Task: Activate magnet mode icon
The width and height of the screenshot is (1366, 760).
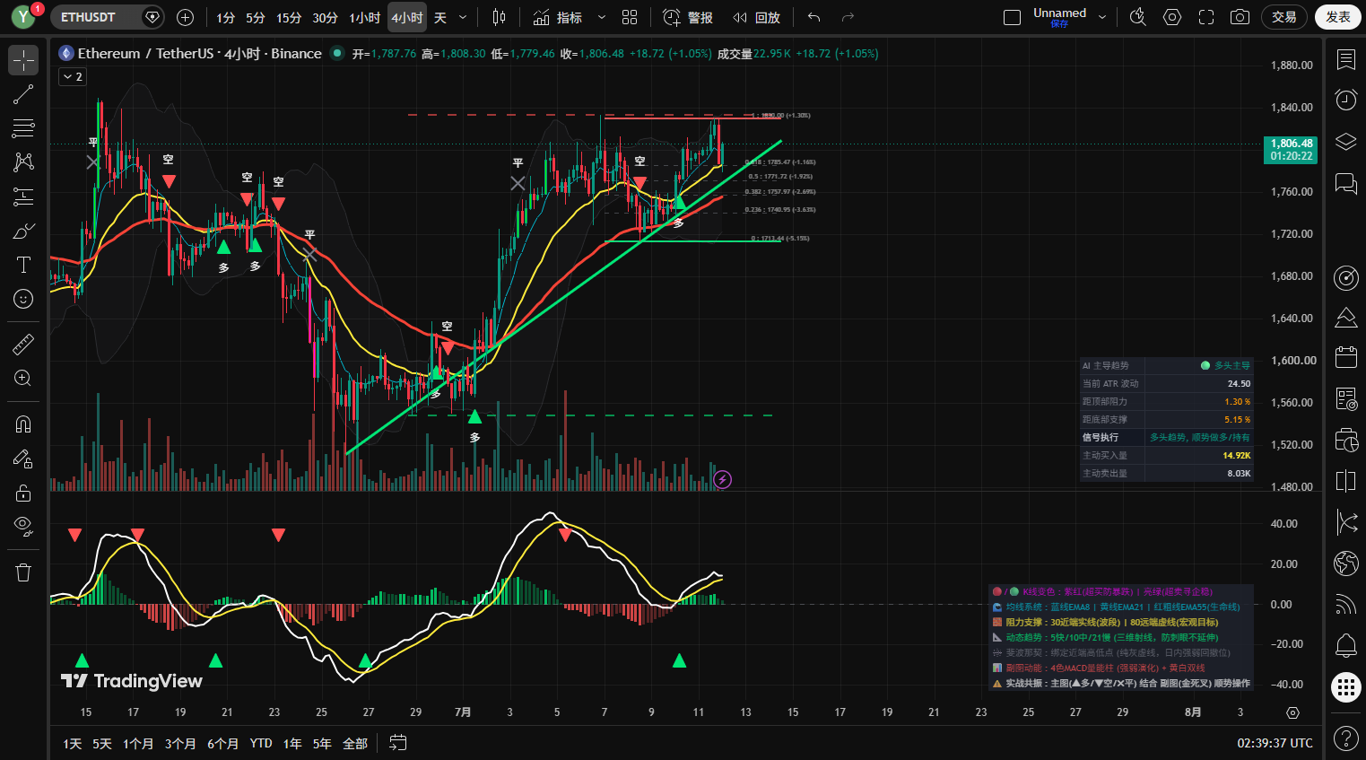Action: click(x=23, y=424)
